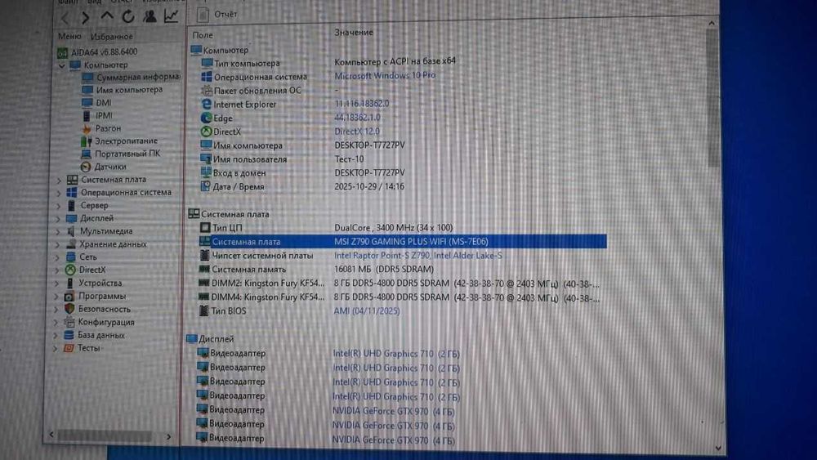Open the Edge version 44.18362.1.0 link
817x460 pixels.
click(358, 118)
